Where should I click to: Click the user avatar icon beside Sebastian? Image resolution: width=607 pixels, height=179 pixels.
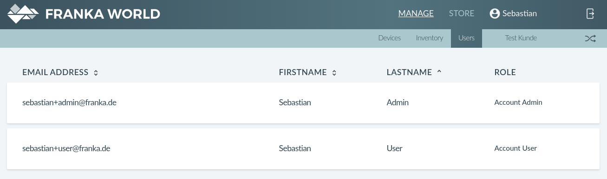pos(495,13)
